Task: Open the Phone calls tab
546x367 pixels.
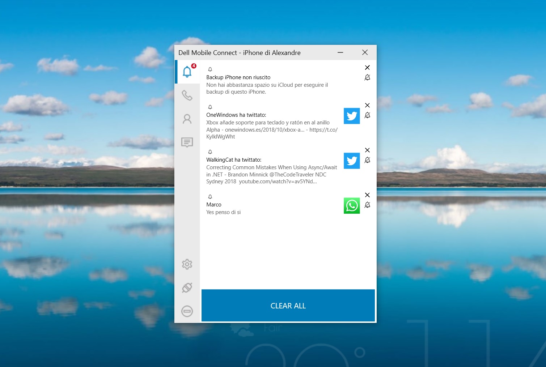Action: (x=187, y=95)
